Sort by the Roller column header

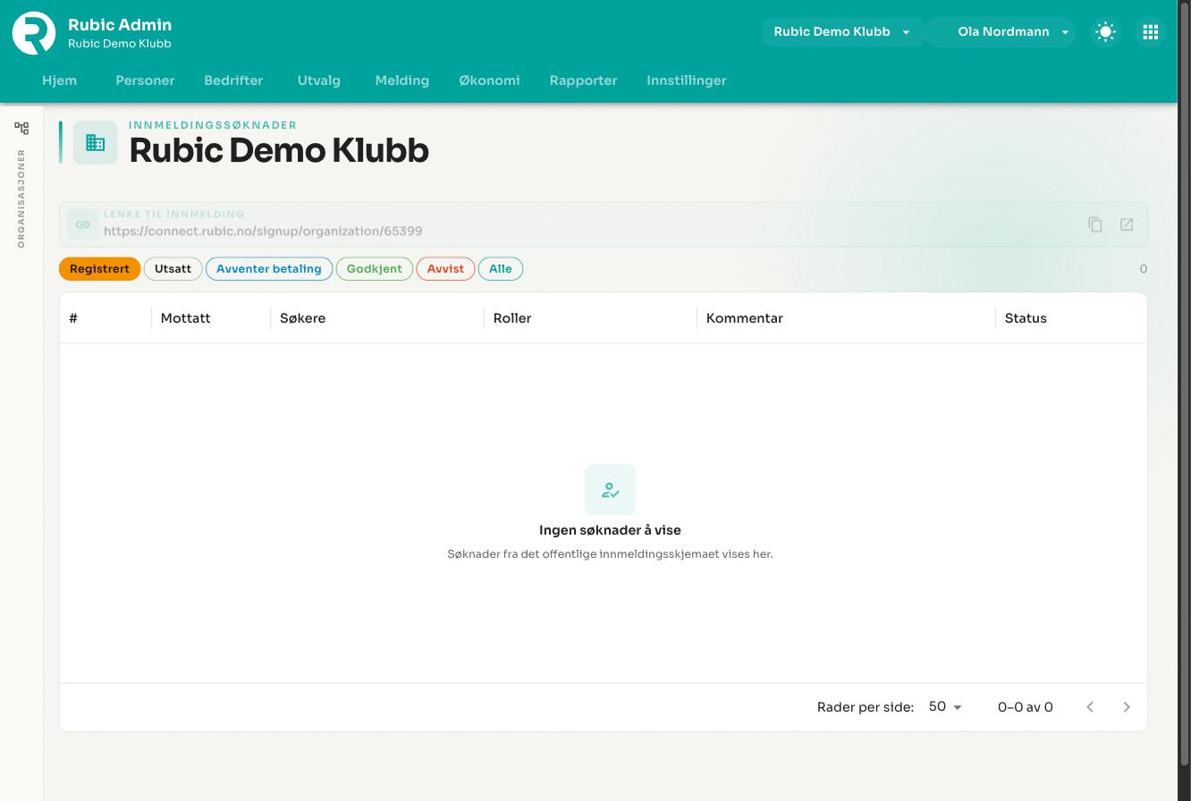pos(512,318)
